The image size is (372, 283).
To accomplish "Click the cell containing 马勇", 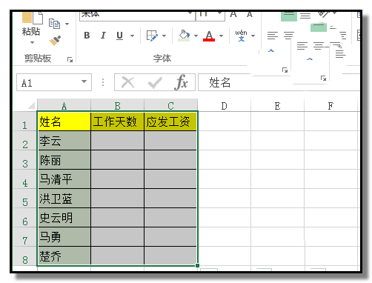I will pyautogui.click(x=64, y=237).
